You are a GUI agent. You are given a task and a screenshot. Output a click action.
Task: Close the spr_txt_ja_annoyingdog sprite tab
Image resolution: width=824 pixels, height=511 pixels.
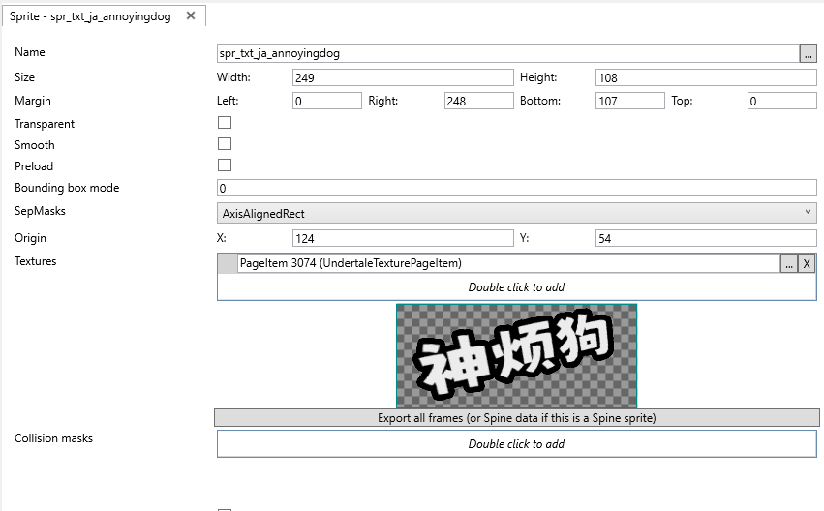[191, 15]
